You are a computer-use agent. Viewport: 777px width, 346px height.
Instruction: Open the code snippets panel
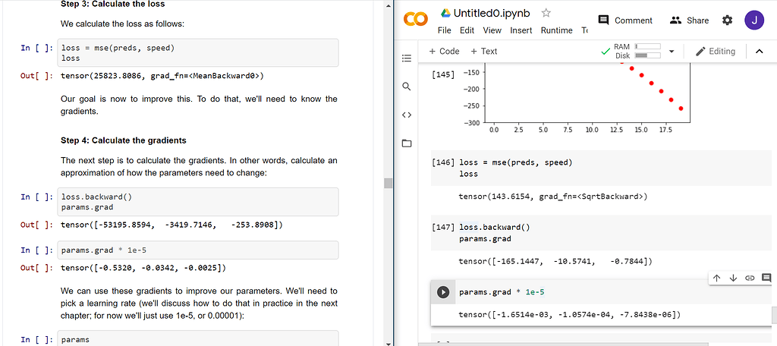coord(406,115)
